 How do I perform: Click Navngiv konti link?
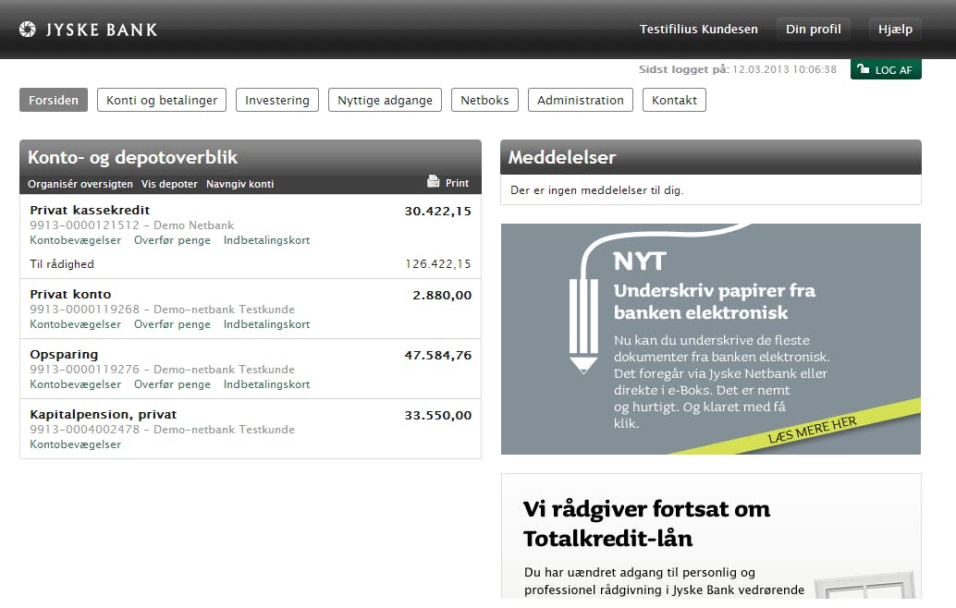pos(239,184)
